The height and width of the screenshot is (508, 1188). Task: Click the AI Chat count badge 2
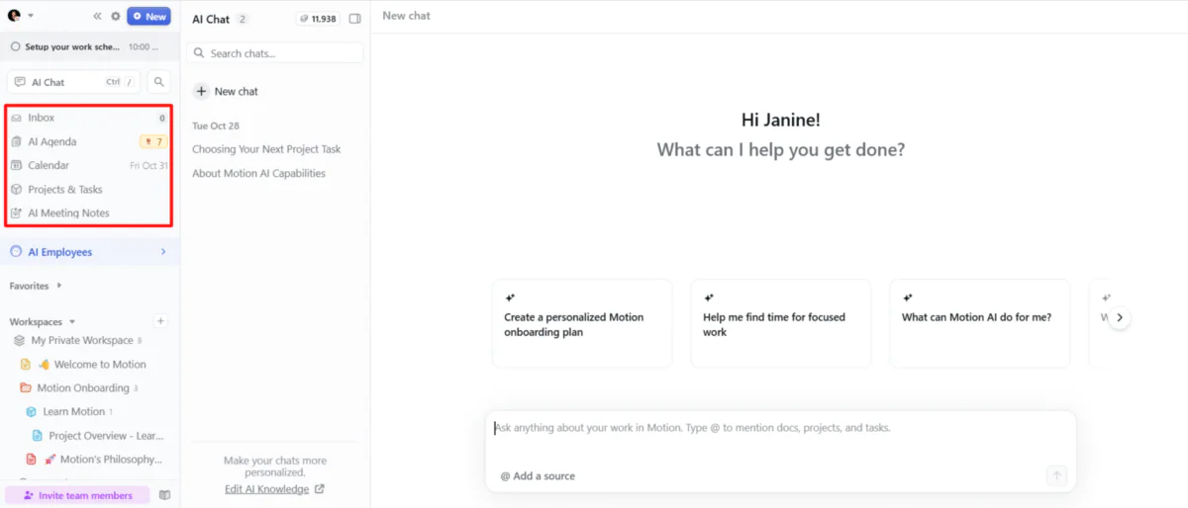coord(243,19)
